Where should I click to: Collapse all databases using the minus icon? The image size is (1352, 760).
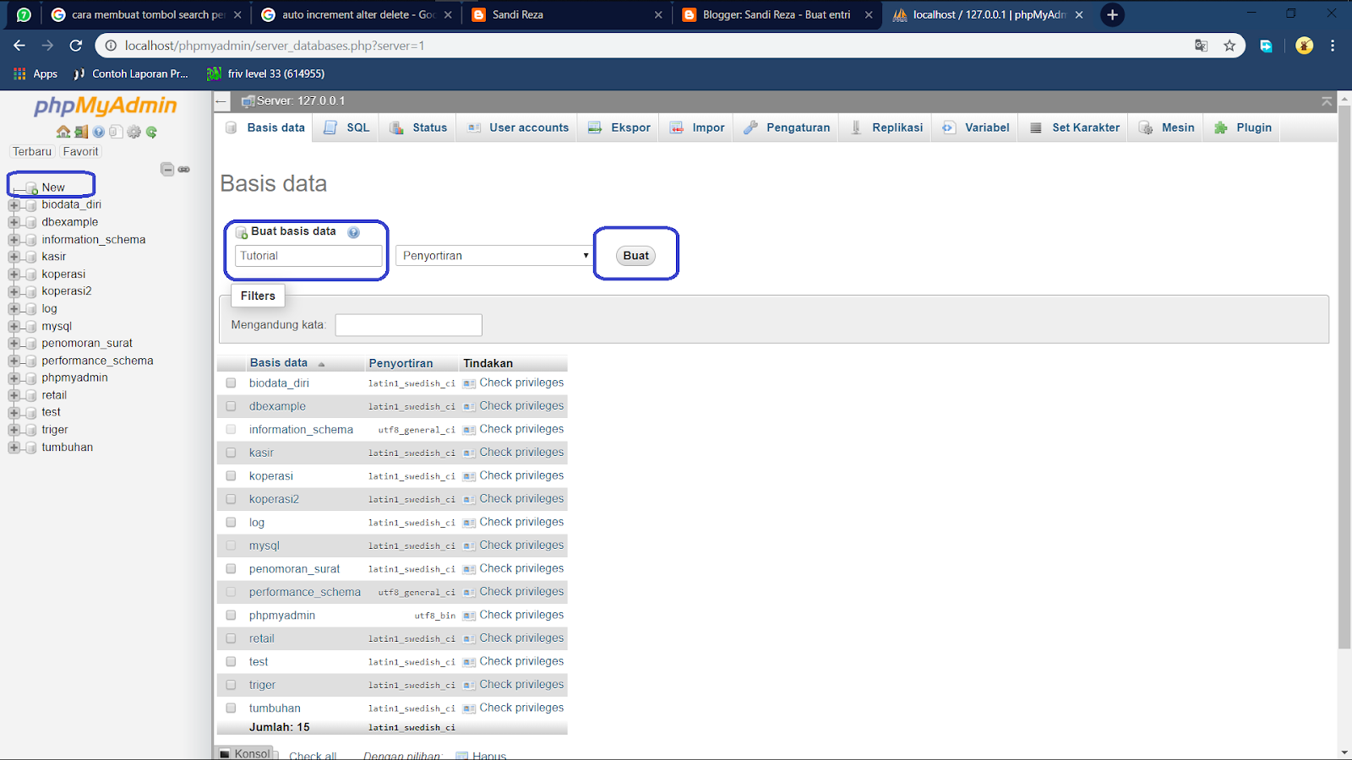(168, 169)
